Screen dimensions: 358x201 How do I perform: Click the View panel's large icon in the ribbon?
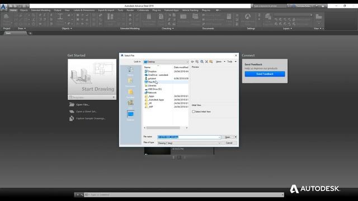click(318, 17)
